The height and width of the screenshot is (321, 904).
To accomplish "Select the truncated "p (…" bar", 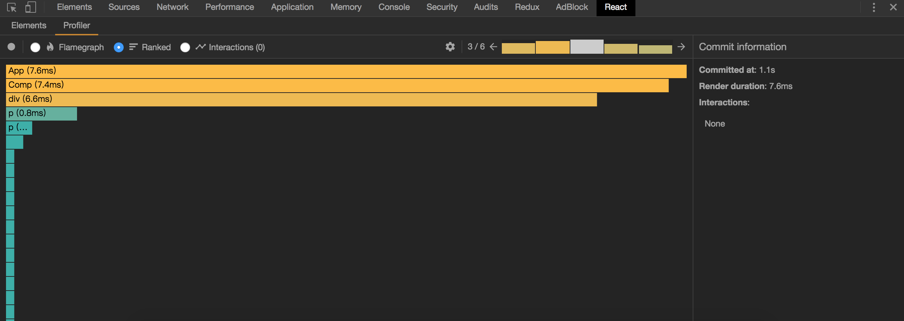I will pos(19,128).
